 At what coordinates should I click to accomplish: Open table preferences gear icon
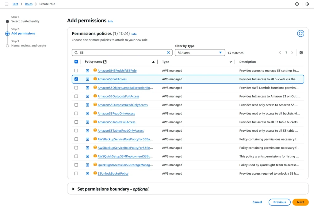pyautogui.click(x=301, y=53)
